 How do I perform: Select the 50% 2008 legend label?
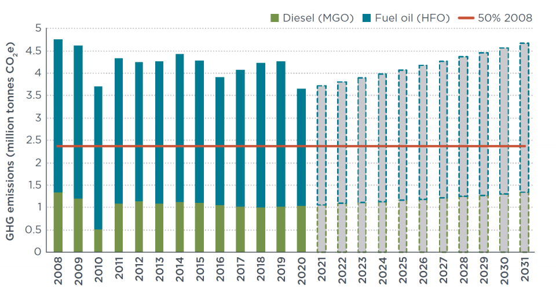tap(505, 18)
